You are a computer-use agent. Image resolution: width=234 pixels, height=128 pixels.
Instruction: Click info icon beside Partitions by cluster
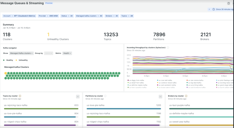coord(105,96)
